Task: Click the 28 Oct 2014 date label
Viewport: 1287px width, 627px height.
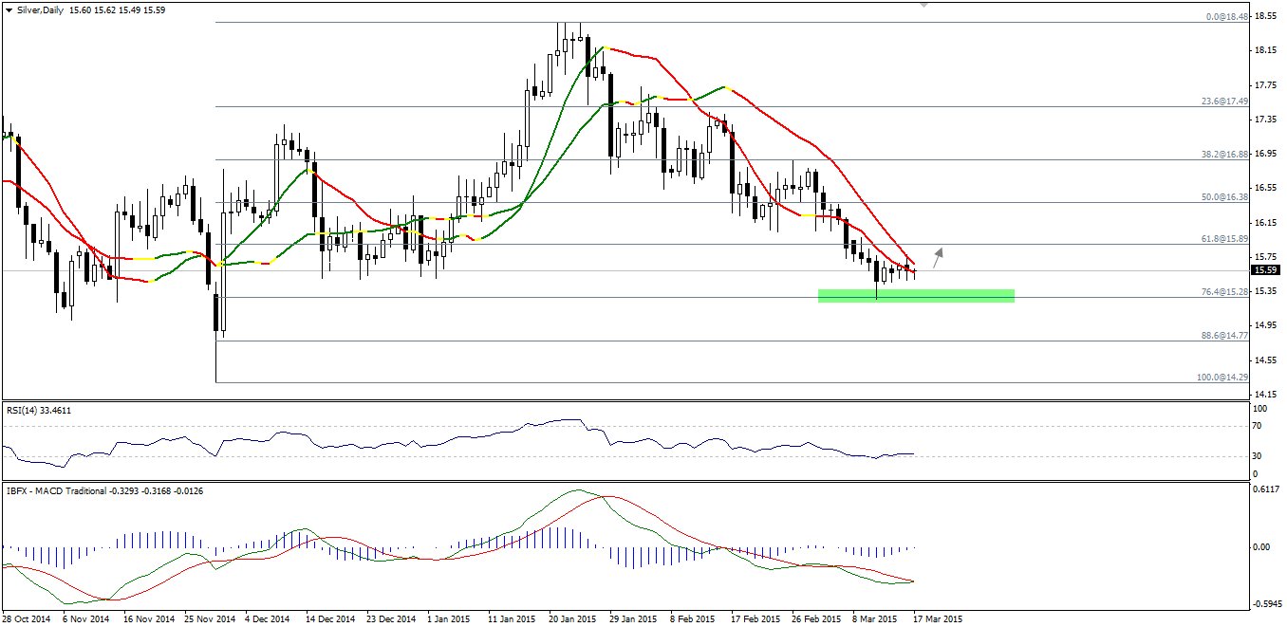Action: [28, 618]
